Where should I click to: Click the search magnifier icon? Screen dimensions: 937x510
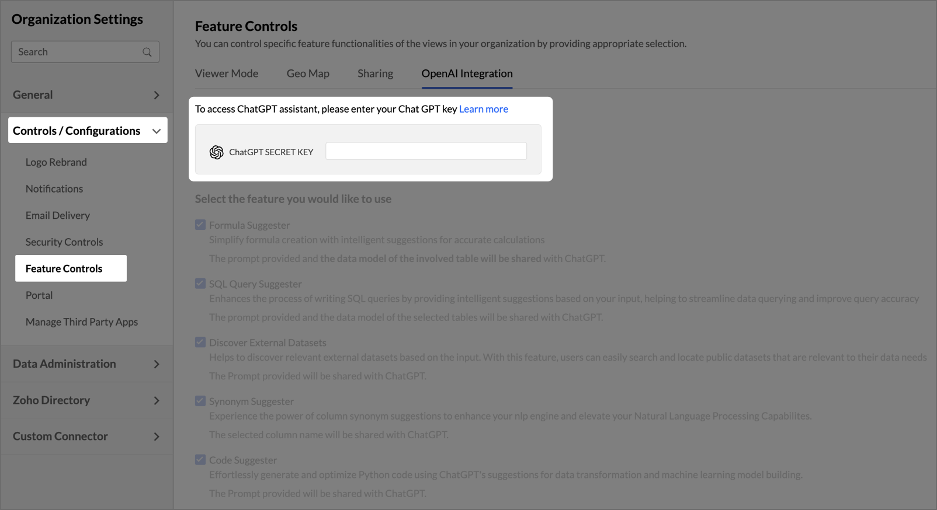[x=147, y=52]
